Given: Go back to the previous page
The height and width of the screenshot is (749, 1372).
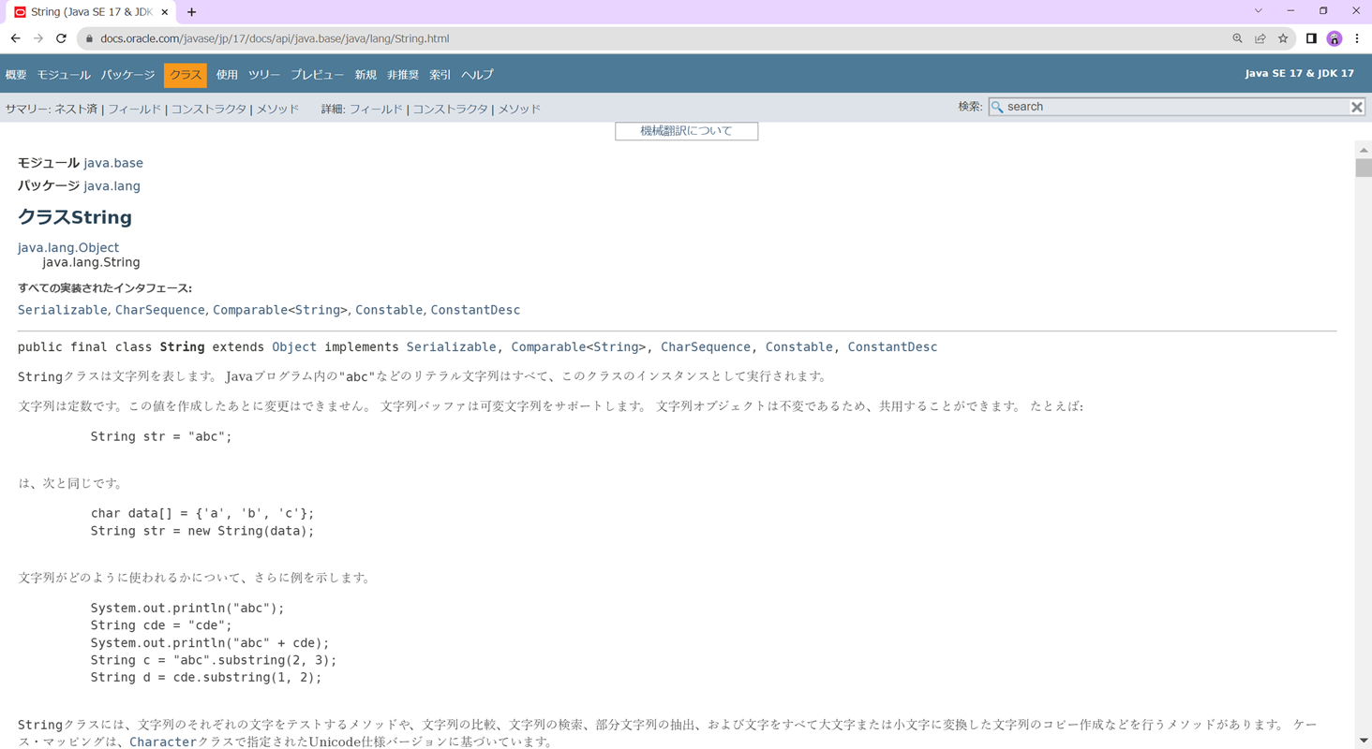Looking at the screenshot, I should pos(15,38).
